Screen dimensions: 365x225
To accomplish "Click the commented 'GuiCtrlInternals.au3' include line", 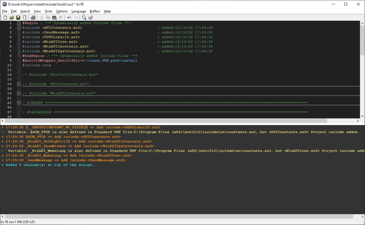I will click(x=60, y=75).
